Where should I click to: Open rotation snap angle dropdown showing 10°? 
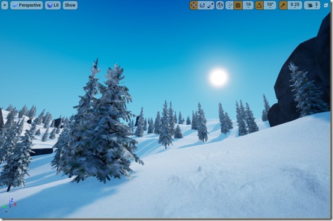(x=270, y=5)
